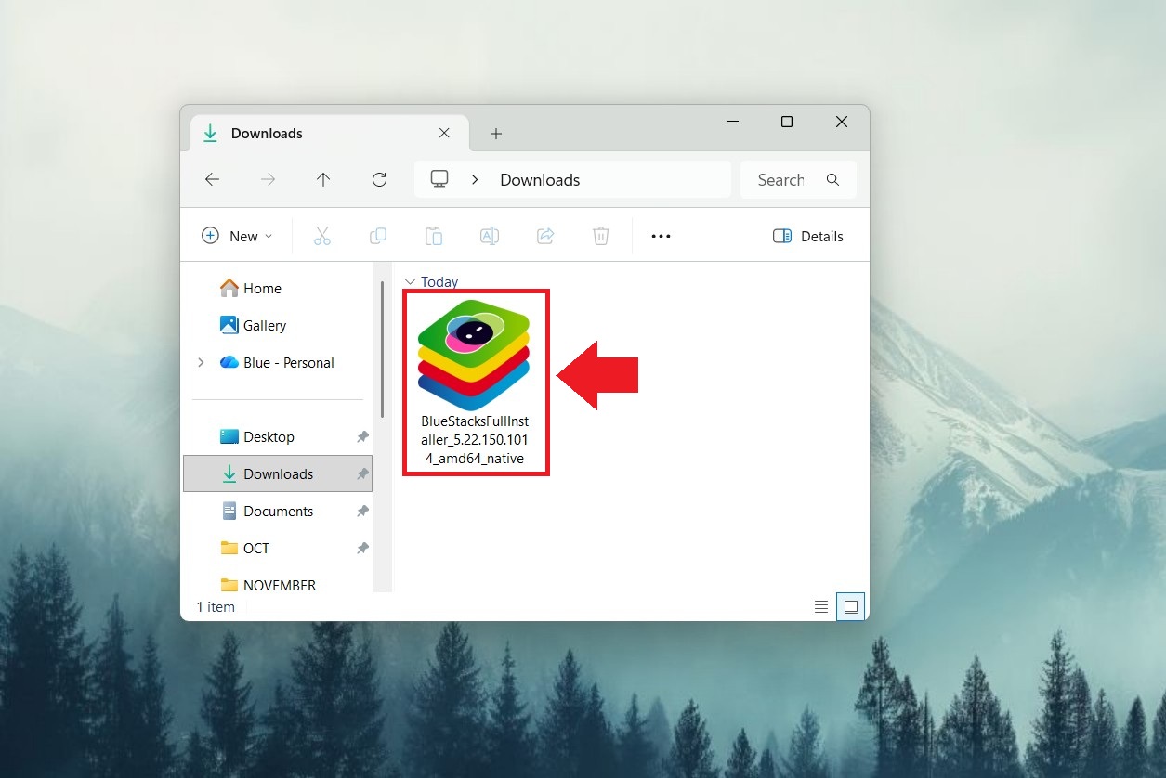Navigate back with the back arrow
The width and height of the screenshot is (1166, 778).
[x=212, y=180]
